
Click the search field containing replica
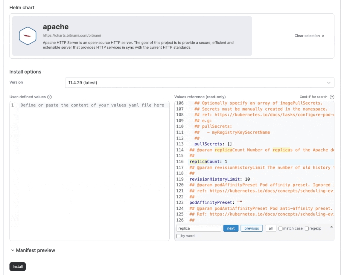pos(199,228)
